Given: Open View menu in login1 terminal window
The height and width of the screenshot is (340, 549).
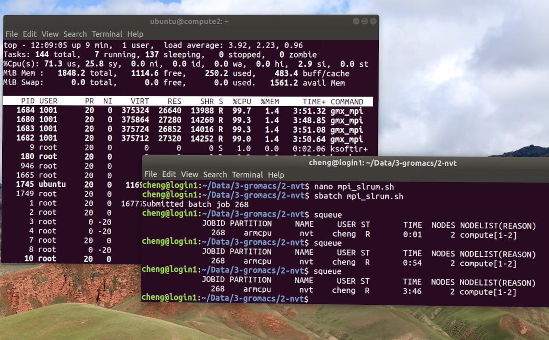Looking at the screenshot, I should click(189, 174).
